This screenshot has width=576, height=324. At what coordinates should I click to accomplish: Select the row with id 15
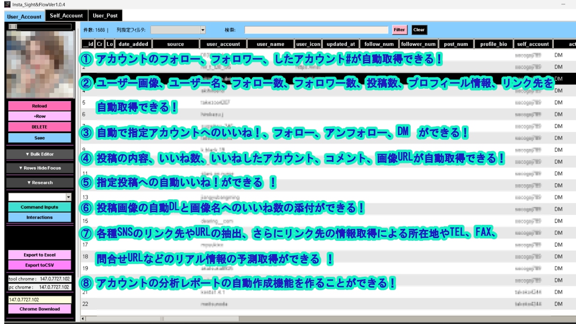tap(328, 221)
